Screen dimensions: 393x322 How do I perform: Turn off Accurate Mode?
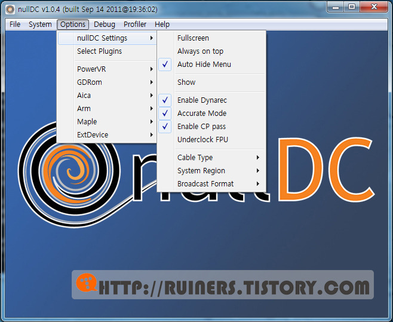pos(211,114)
